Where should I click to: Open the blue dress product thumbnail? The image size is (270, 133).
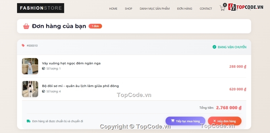pyautogui.click(x=30, y=66)
